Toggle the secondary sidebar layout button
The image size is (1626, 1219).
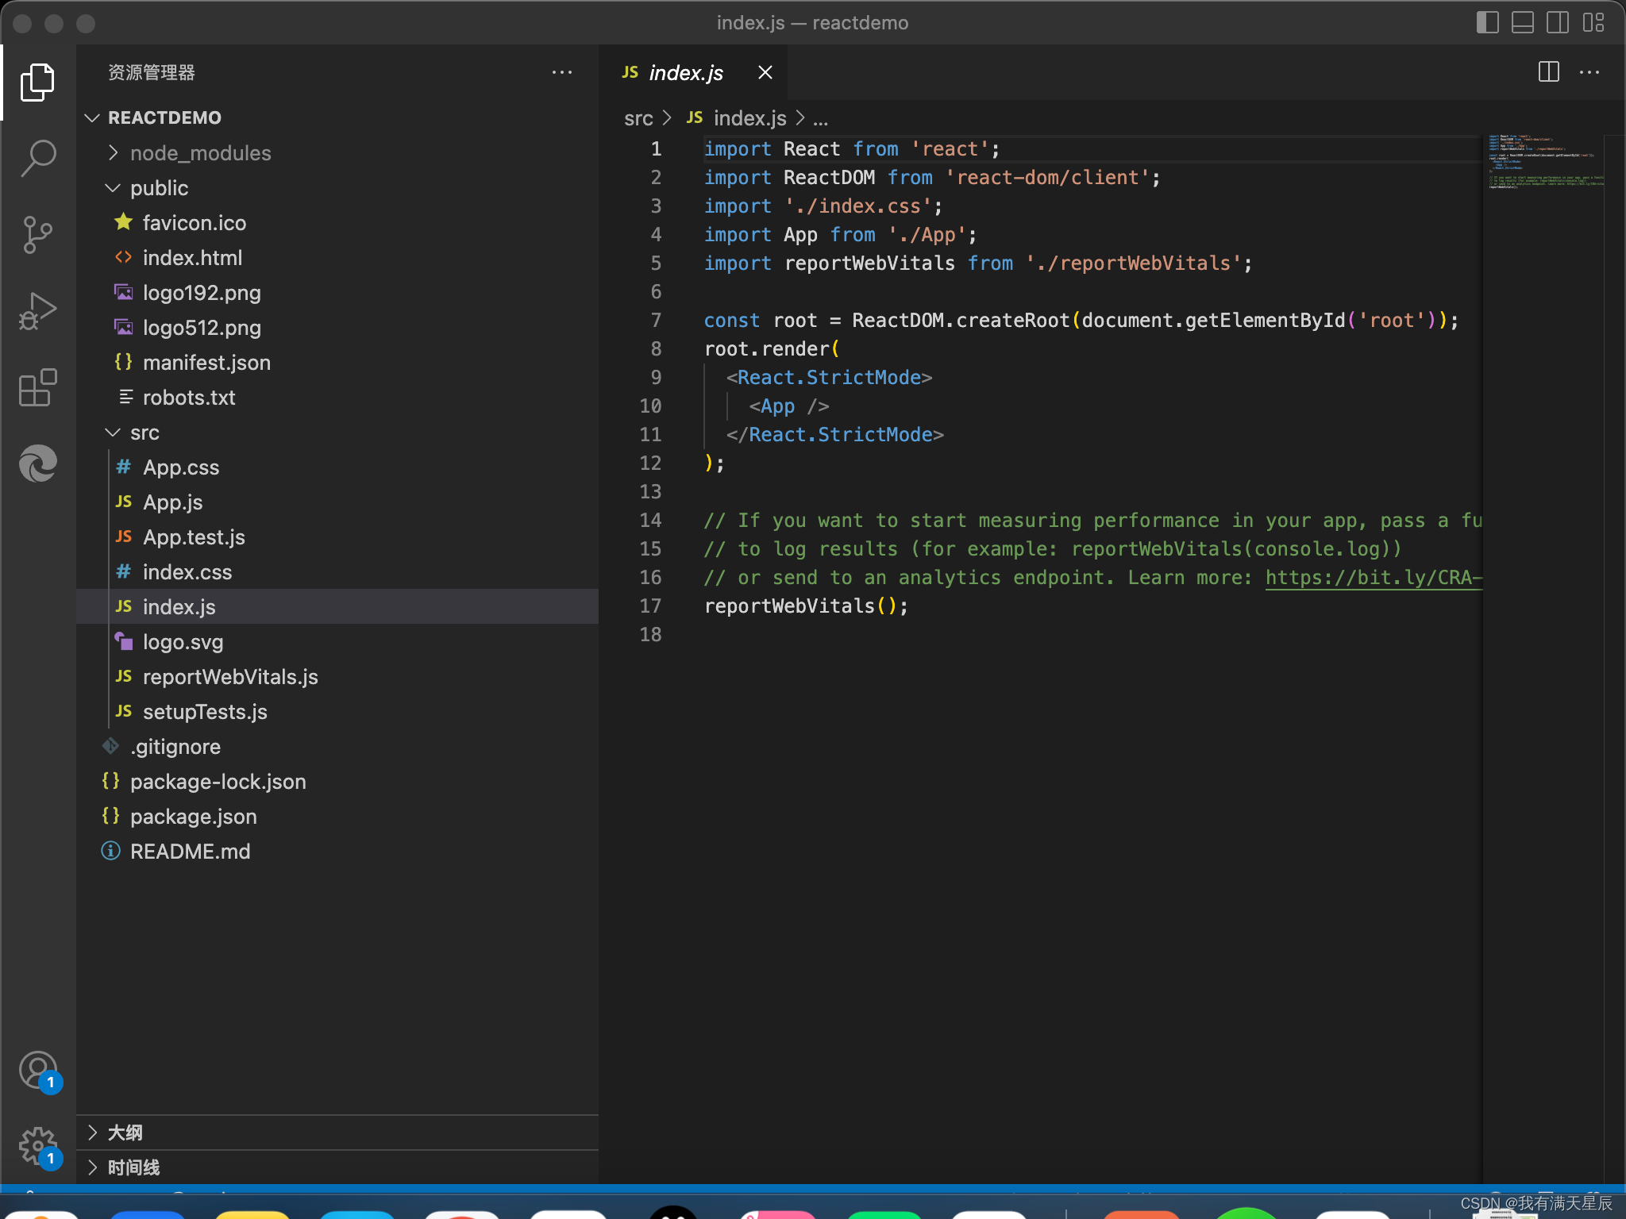pos(1557,23)
